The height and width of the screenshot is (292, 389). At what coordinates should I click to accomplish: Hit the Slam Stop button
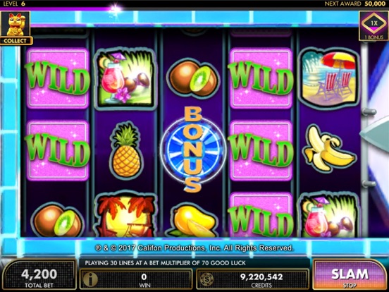[x=350, y=274]
